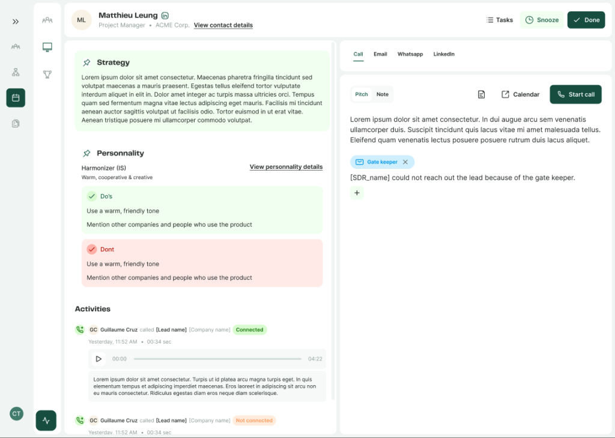Select the monitor view icon
Viewport: 615px width, 438px height.
[47, 47]
